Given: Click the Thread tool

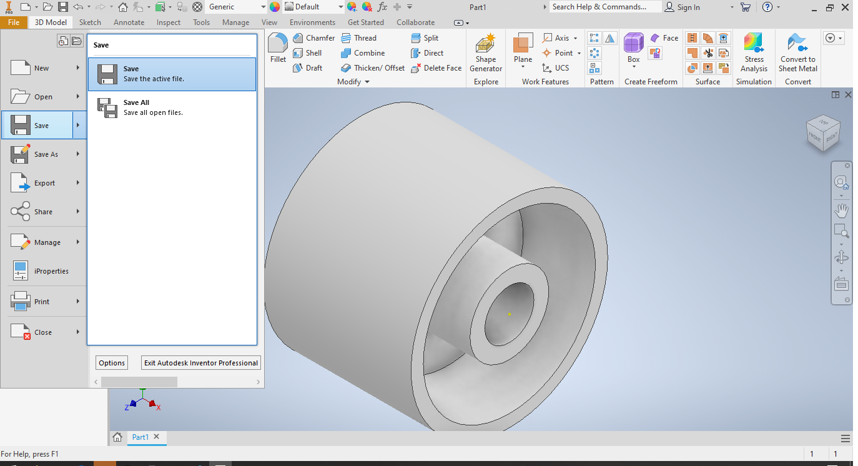Looking at the screenshot, I should point(358,38).
